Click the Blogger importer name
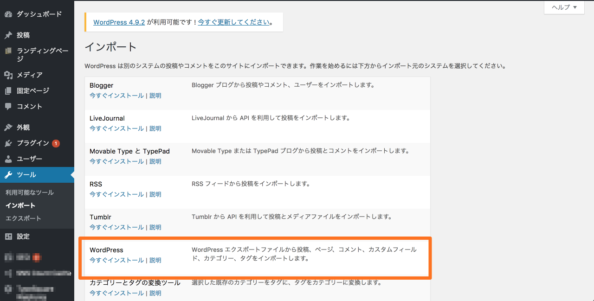 (101, 85)
